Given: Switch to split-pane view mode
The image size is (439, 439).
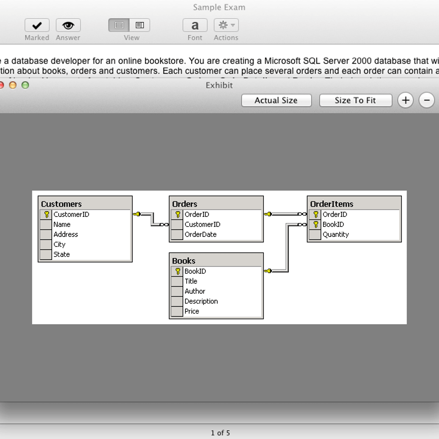Looking at the screenshot, I should point(140,25).
